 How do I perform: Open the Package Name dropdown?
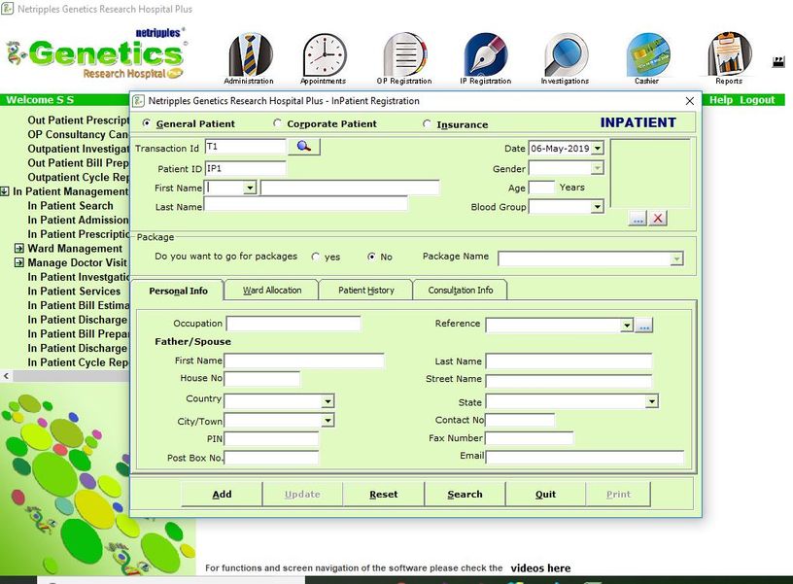click(x=676, y=258)
